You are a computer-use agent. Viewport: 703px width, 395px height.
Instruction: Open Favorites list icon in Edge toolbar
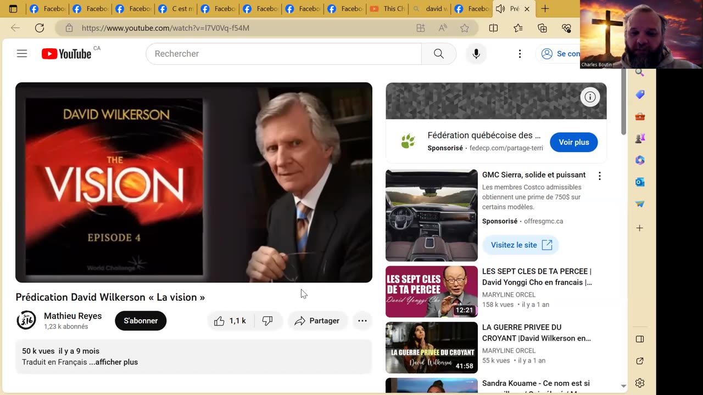518,28
